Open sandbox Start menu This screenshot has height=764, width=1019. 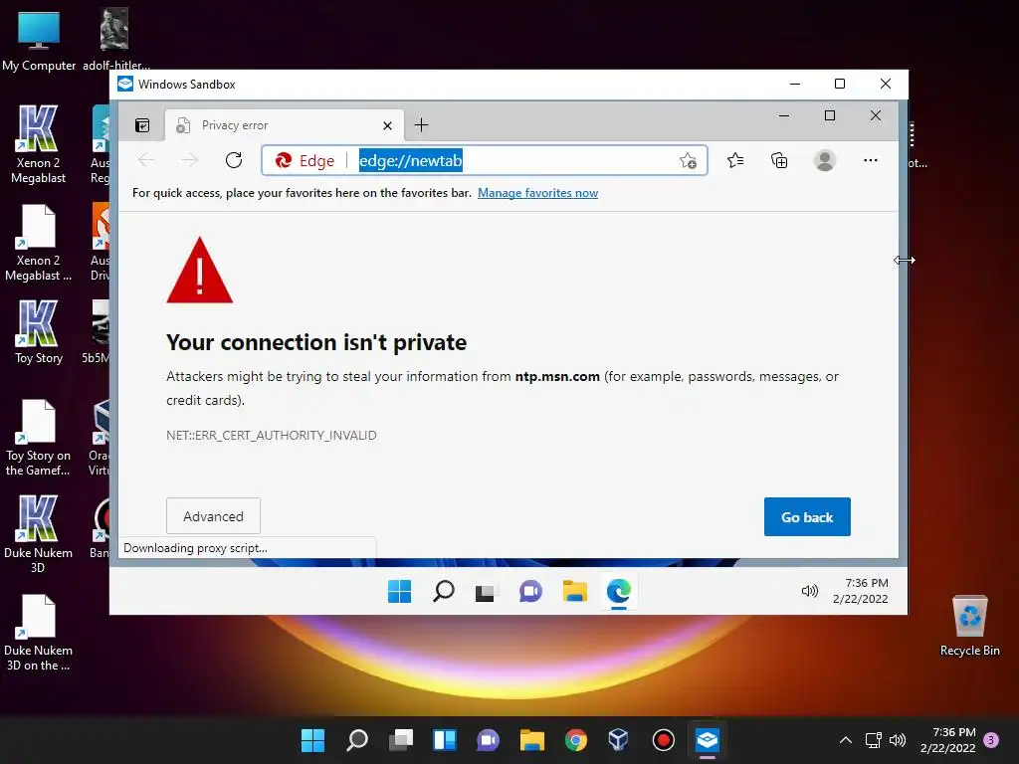click(399, 591)
